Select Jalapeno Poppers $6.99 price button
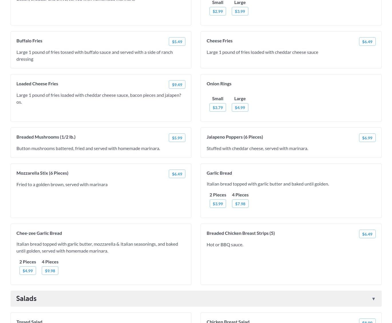The height and width of the screenshot is (323, 392). tap(367, 138)
